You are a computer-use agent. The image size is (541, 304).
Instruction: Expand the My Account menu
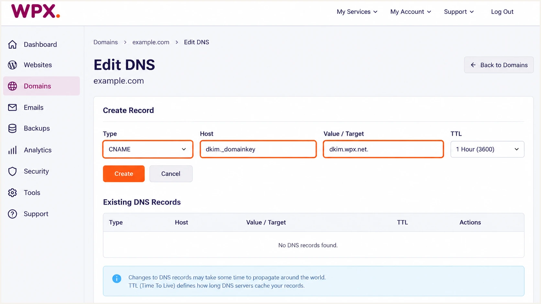click(411, 12)
